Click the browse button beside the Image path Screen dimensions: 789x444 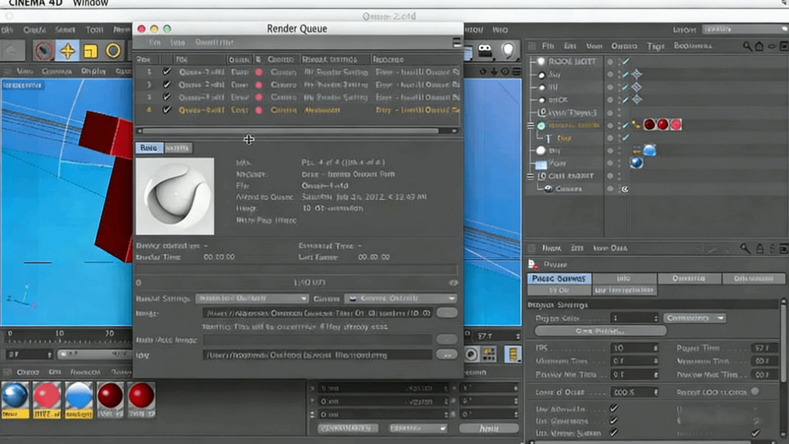pos(446,313)
